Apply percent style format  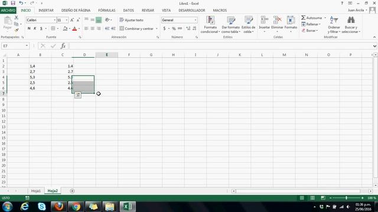(174, 29)
